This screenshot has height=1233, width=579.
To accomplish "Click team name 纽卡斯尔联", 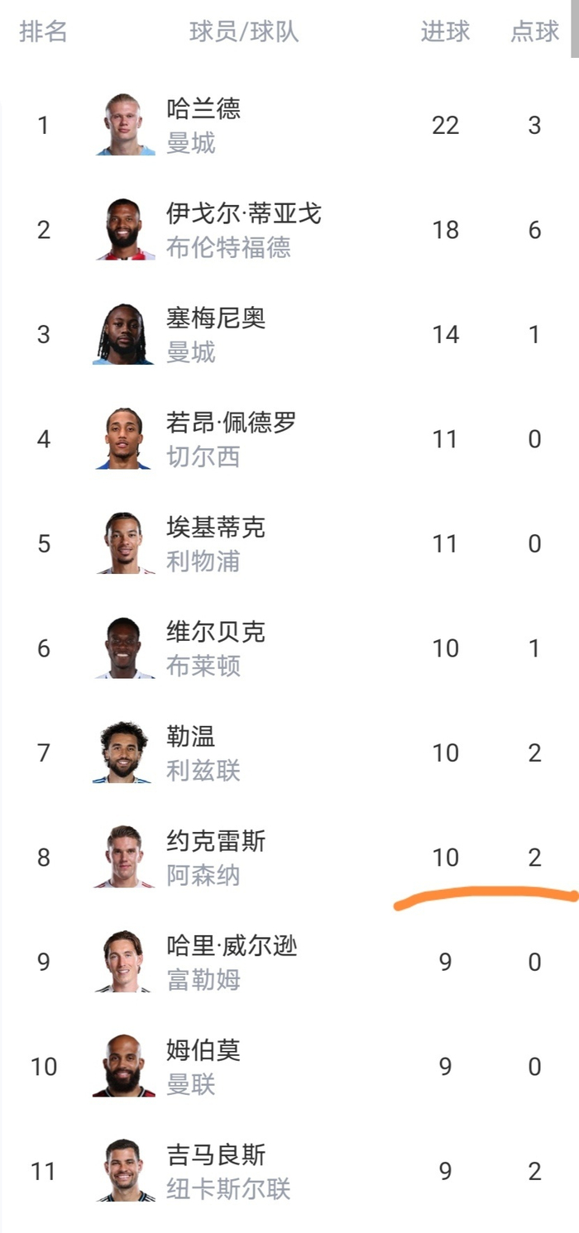I will click(228, 1189).
